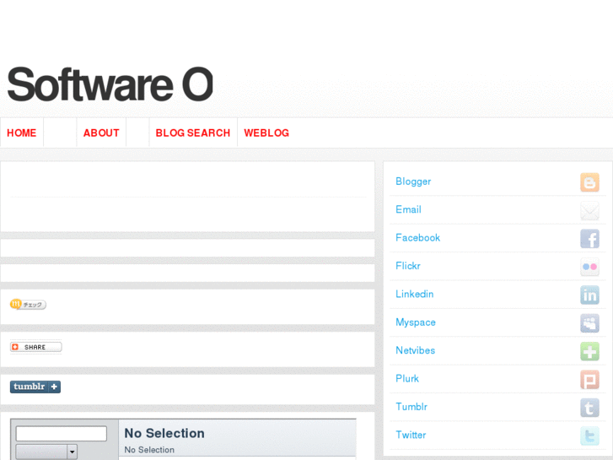This screenshot has width=613, height=460.
Task: Click the Blogger icon in the sidebar
Action: tap(589, 182)
